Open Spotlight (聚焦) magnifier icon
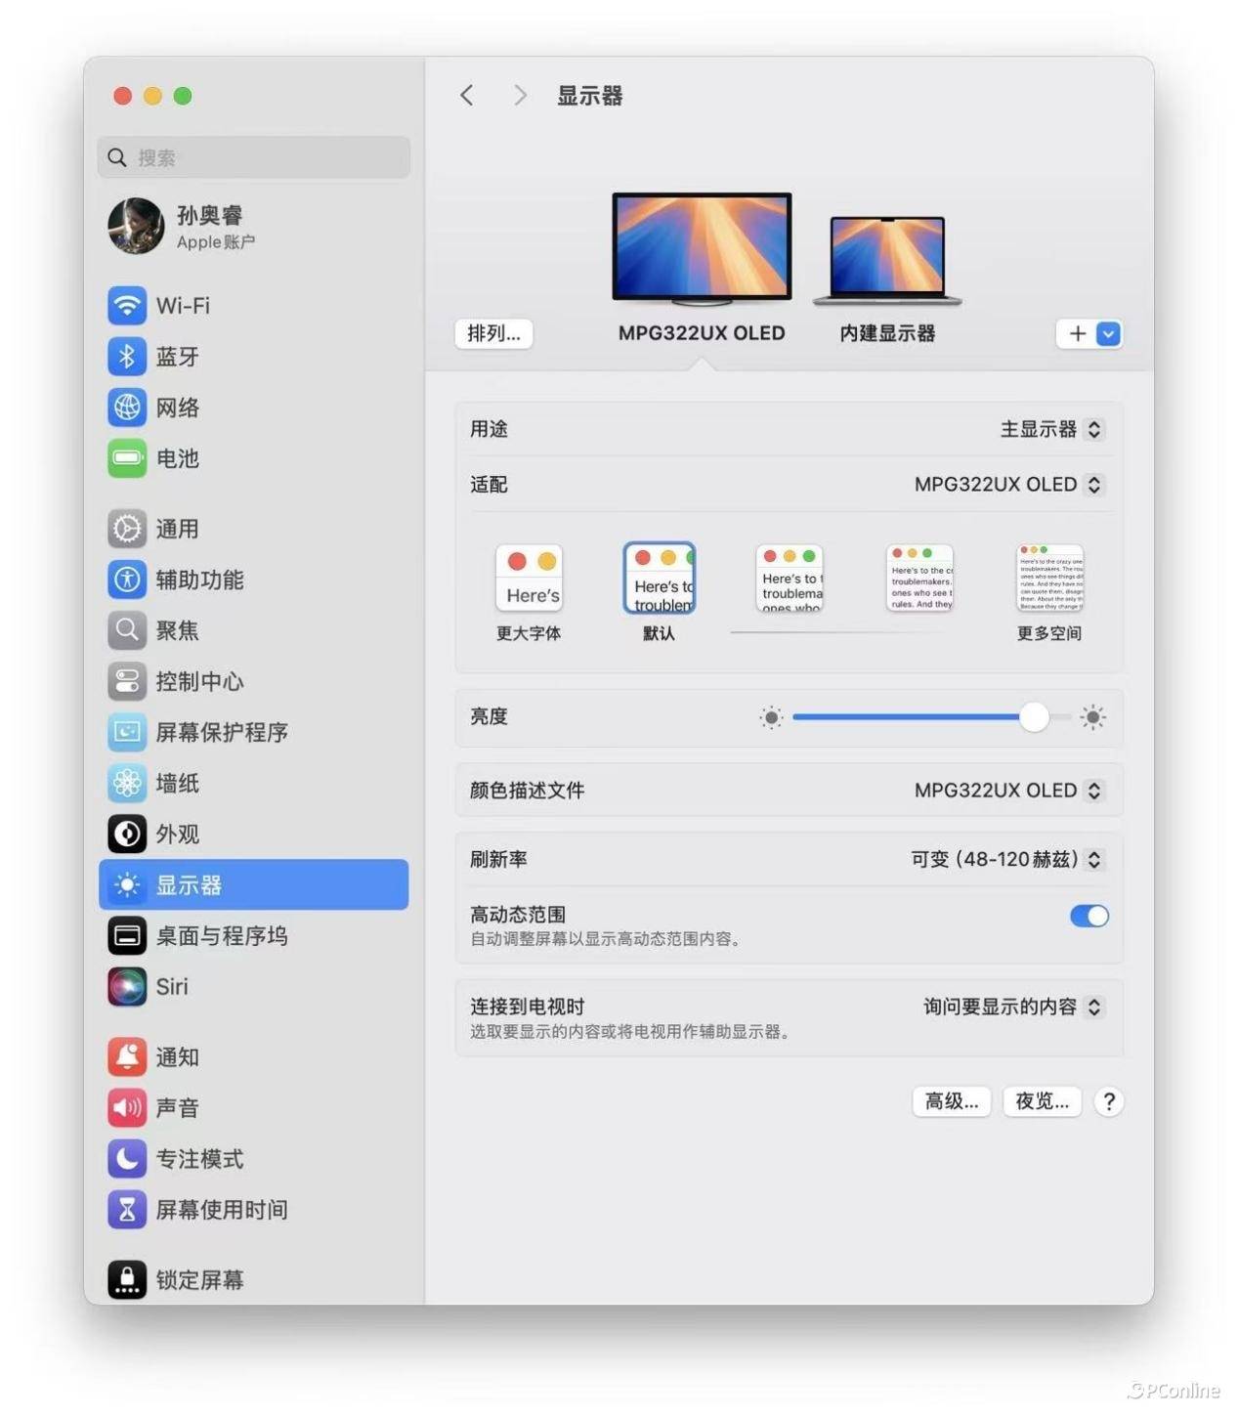 (x=127, y=630)
